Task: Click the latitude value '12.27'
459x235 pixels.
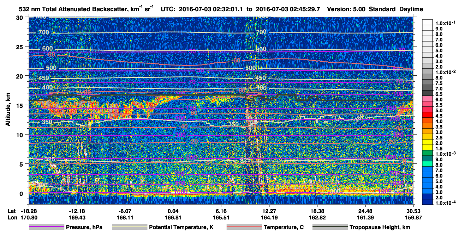Action: [269, 211]
